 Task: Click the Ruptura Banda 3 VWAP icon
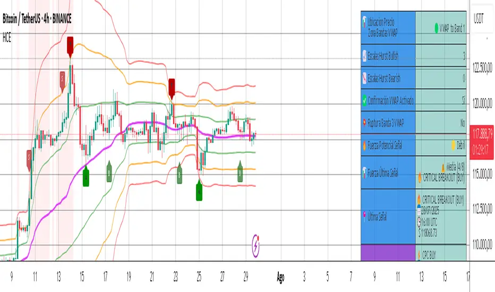[365, 123]
